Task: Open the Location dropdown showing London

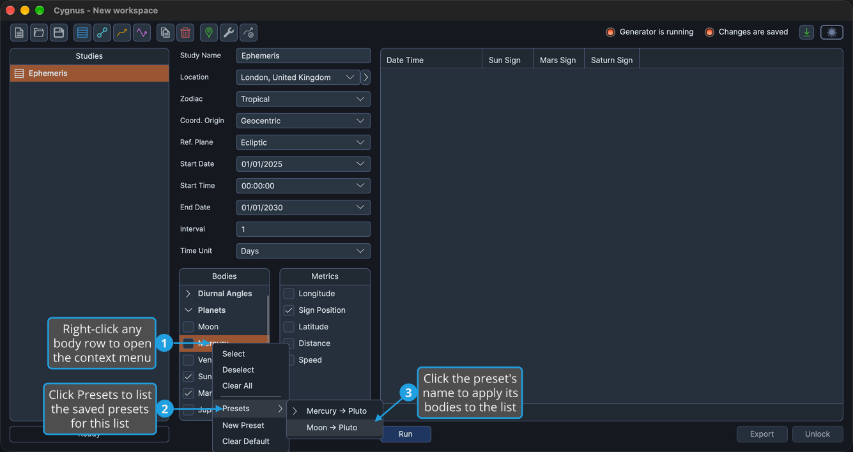Action: point(298,77)
